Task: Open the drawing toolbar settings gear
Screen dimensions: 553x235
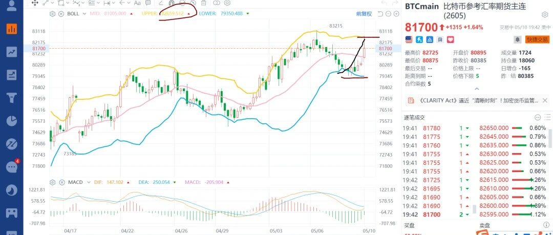Action: click(x=227, y=3)
